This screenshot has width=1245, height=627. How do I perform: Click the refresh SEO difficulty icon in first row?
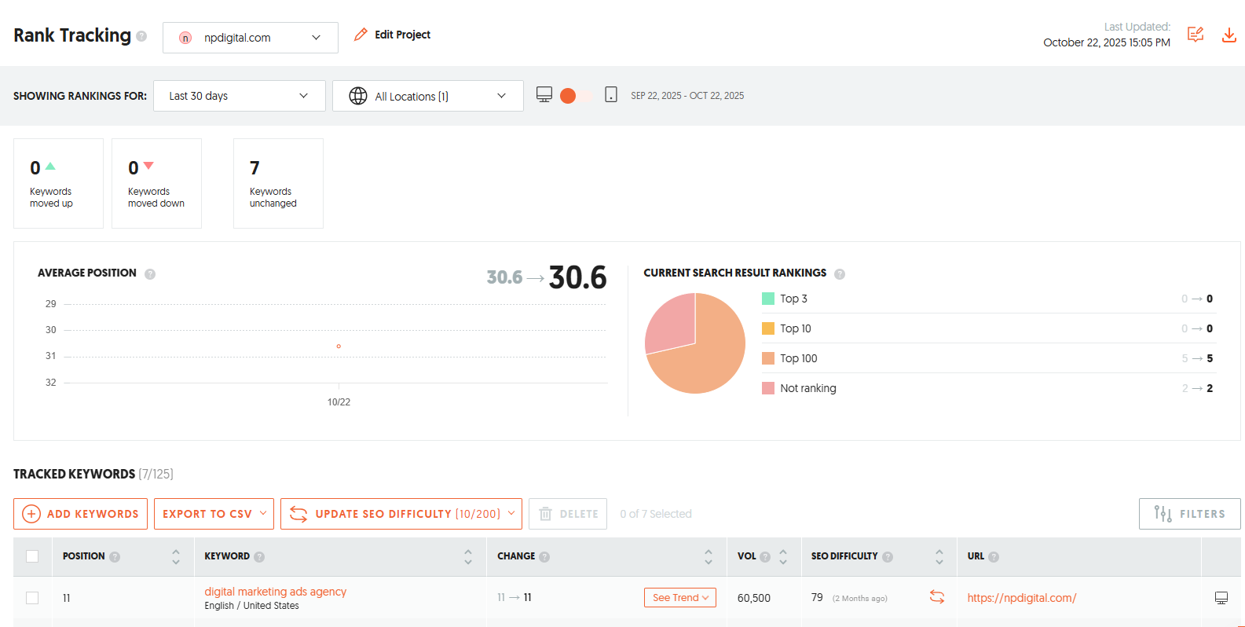(937, 597)
